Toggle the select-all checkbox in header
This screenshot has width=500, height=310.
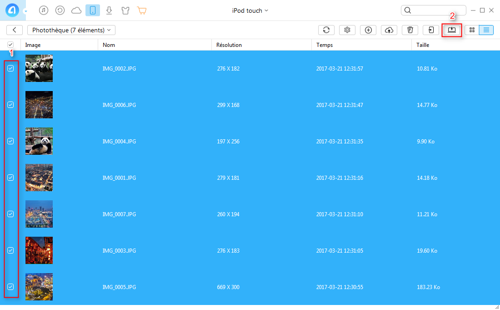click(x=10, y=45)
